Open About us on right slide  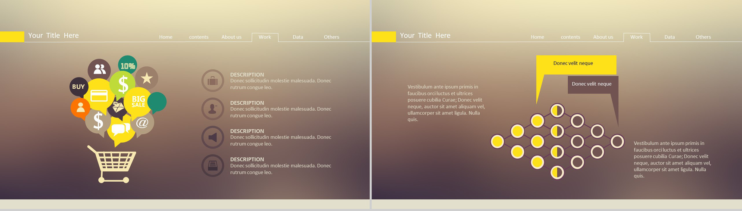click(603, 37)
